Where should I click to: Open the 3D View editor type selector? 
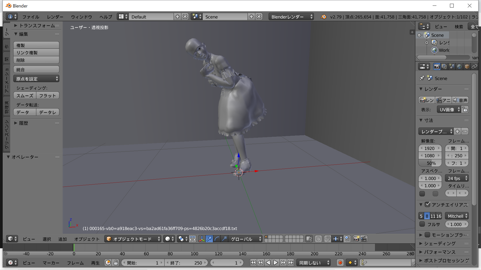pyautogui.click(x=12, y=239)
